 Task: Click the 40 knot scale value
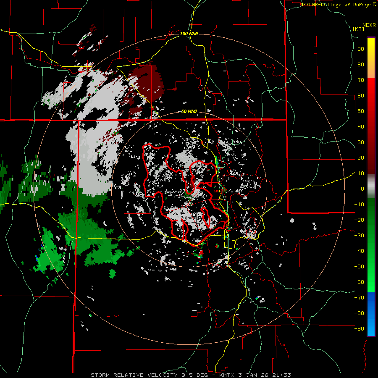(361, 126)
